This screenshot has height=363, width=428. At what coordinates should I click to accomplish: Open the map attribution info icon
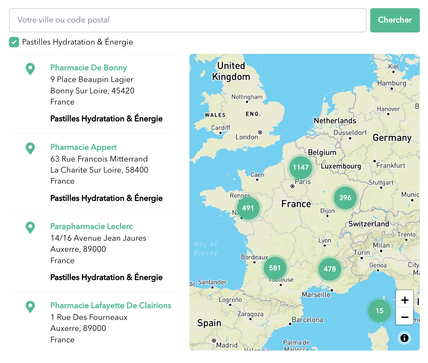click(404, 338)
